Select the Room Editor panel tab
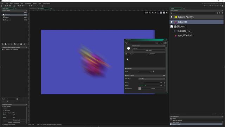The image size is (225, 127). (x=8, y=8)
